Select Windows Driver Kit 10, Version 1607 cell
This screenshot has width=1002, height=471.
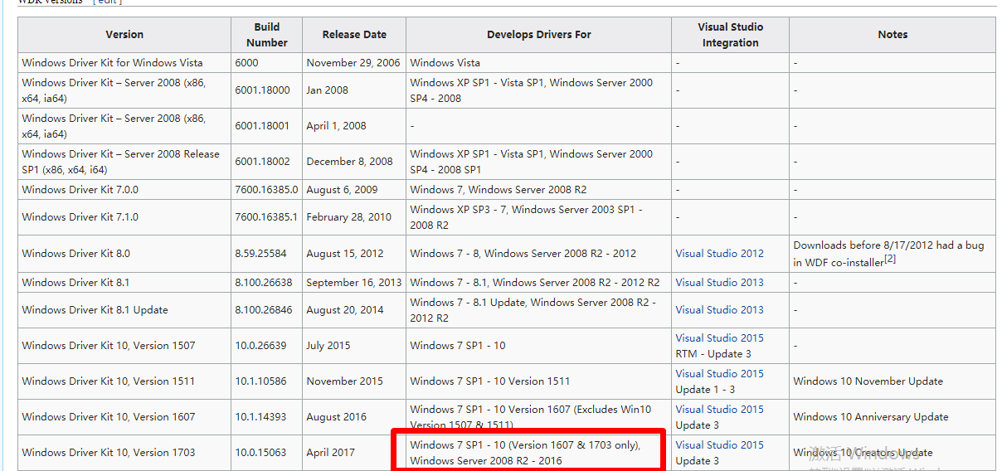(x=124, y=417)
